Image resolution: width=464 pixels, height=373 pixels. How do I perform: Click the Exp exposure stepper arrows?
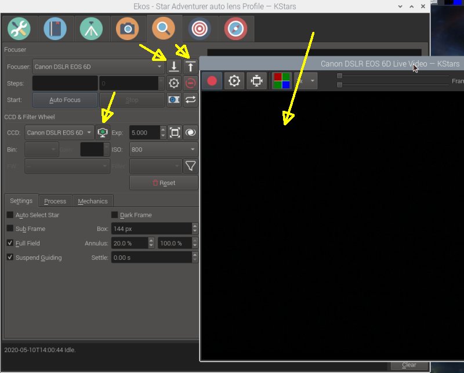point(163,132)
